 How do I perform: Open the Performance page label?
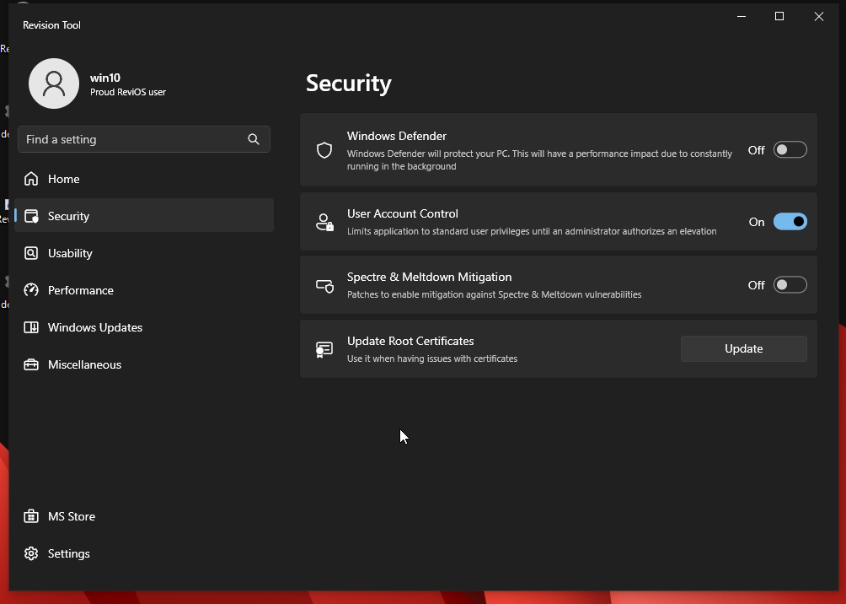(x=81, y=290)
